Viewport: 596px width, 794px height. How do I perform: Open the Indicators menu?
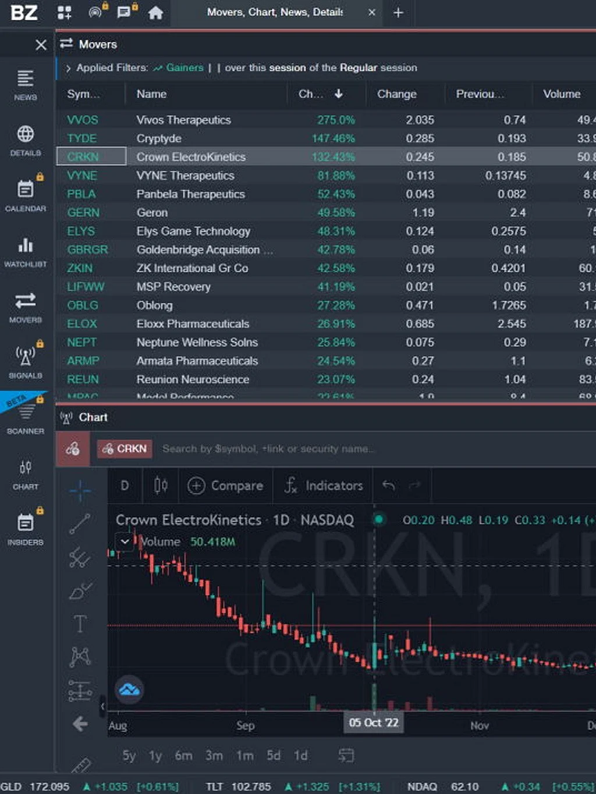point(323,485)
